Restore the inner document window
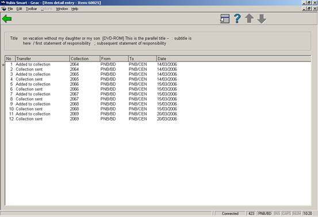Image resolution: width=318 pixels, height=217 pixels. tap(309, 9)
